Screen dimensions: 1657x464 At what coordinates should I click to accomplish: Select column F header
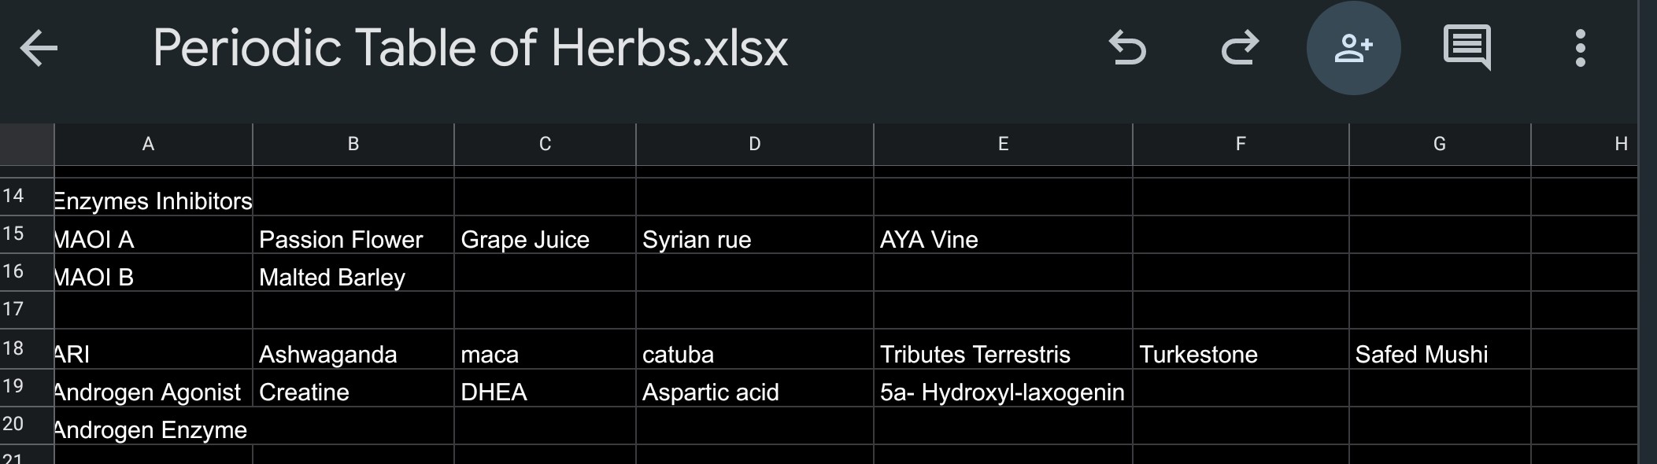[1240, 144]
